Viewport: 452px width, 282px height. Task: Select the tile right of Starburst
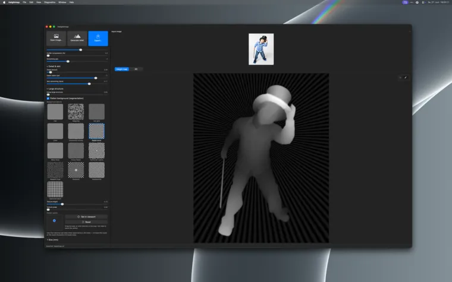[x=96, y=170]
